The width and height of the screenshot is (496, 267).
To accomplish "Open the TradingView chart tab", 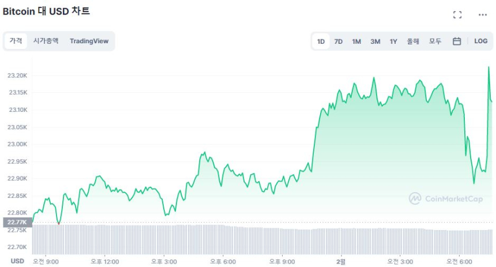I will point(89,41).
